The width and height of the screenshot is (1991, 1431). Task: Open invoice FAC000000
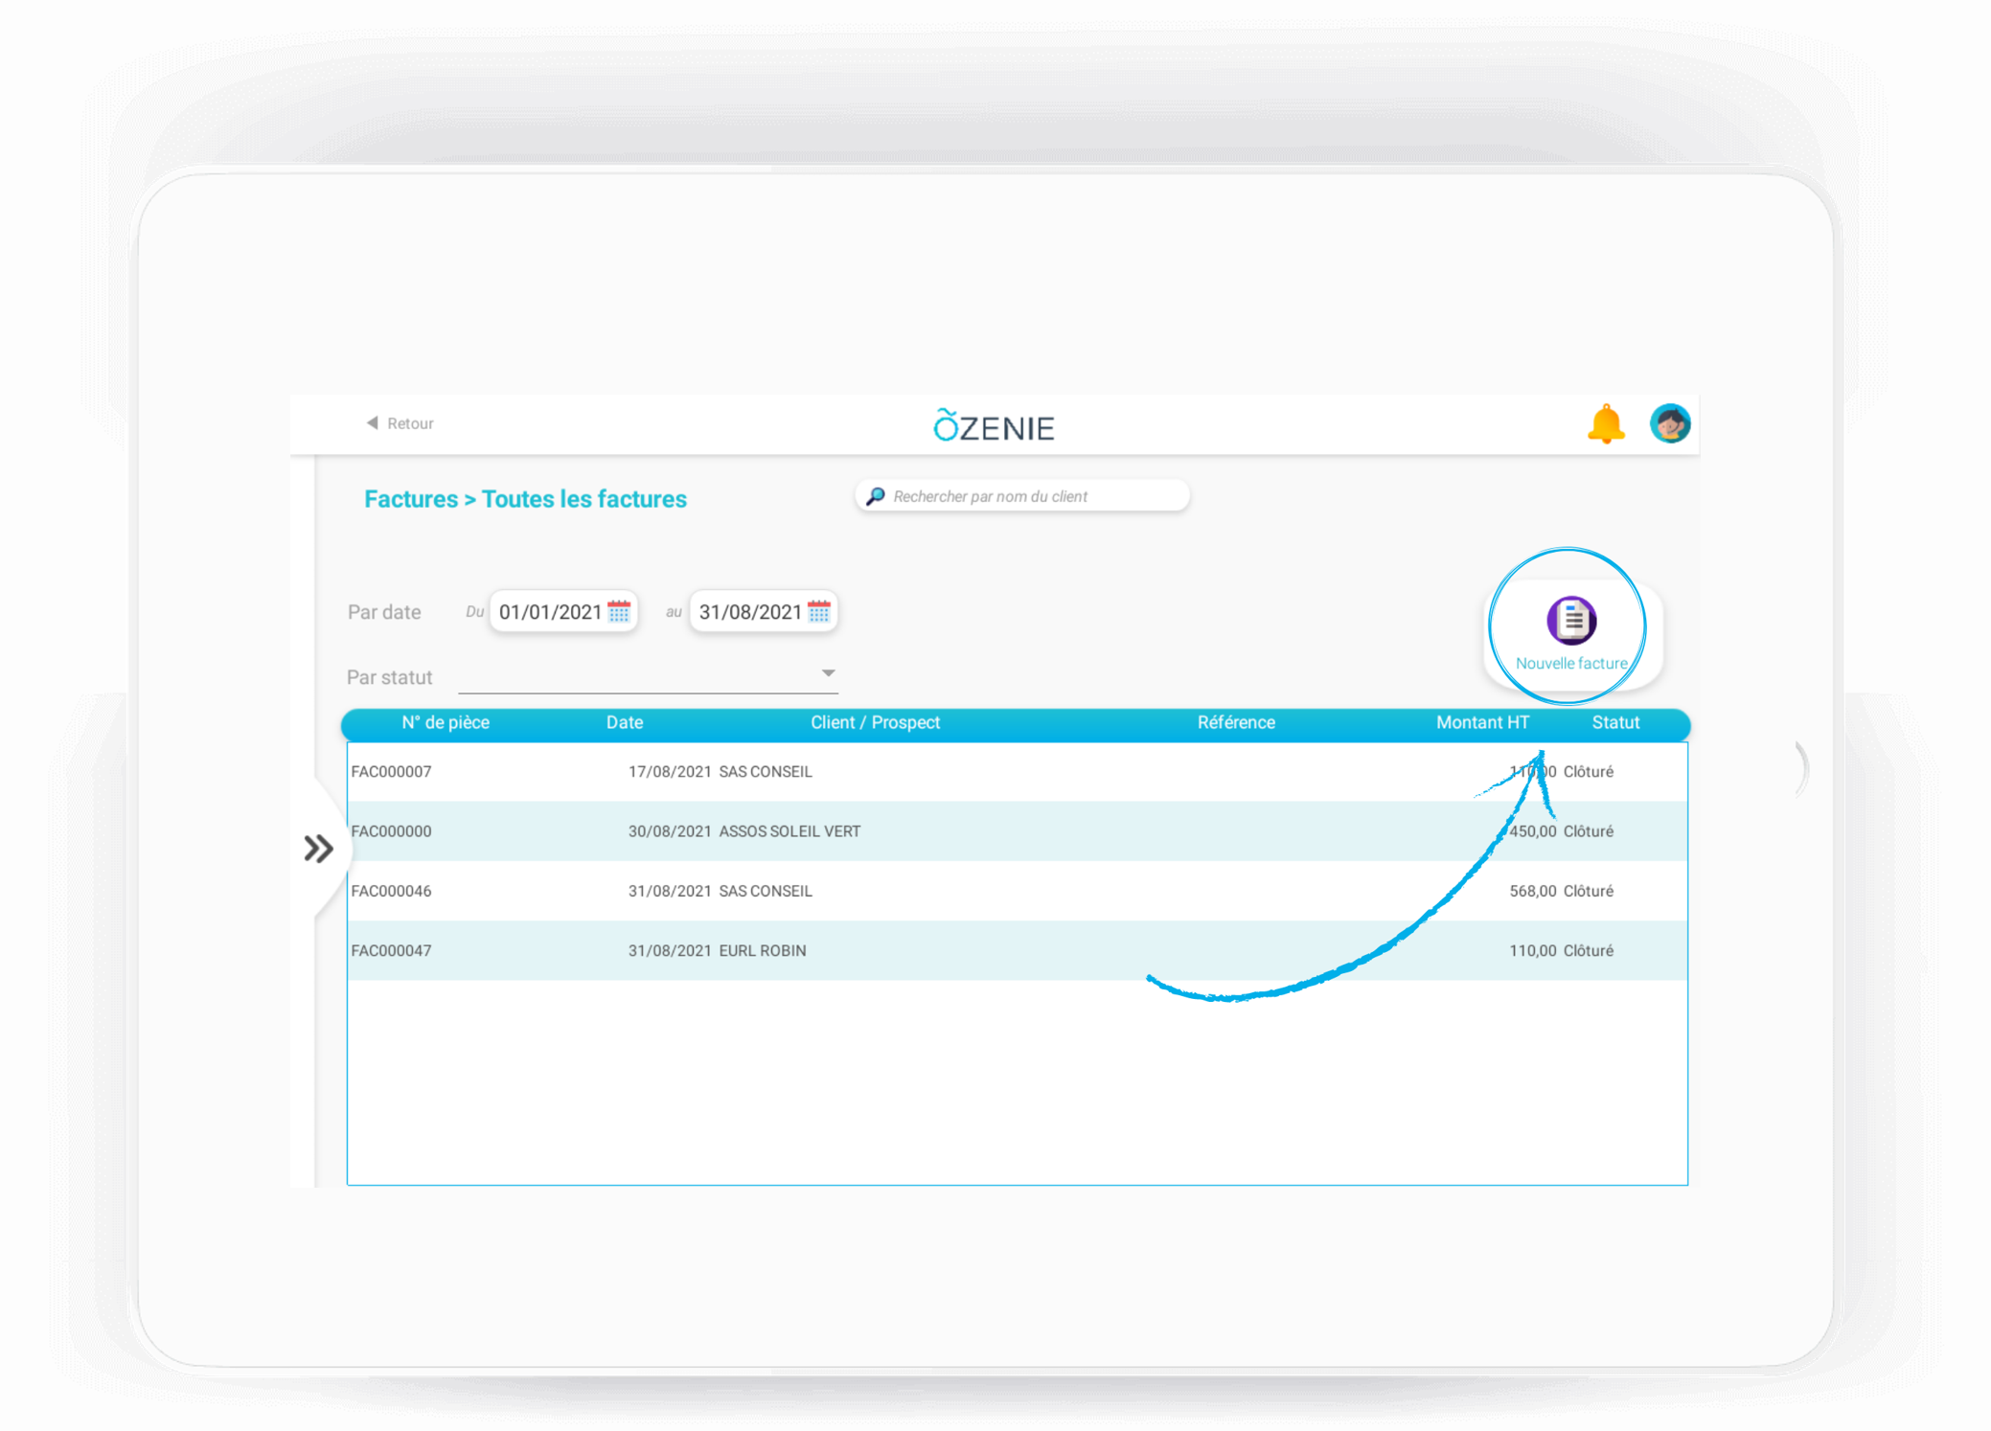(391, 831)
